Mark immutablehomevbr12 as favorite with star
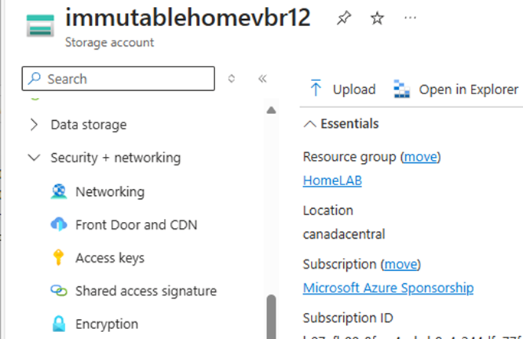 click(378, 18)
